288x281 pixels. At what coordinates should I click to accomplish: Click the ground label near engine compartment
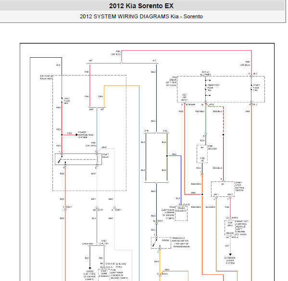[89, 275]
